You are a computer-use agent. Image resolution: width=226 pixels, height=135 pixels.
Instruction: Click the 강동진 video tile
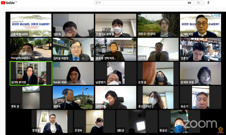pyautogui.click(x=200, y=49)
